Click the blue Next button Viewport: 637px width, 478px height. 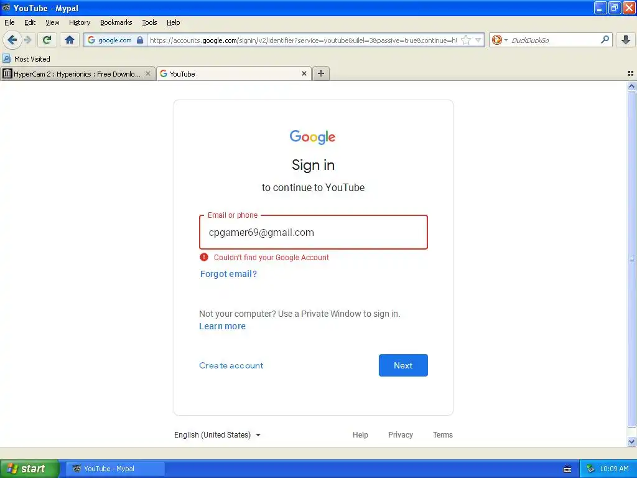tap(403, 365)
